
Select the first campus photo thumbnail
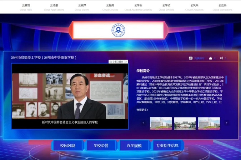[161, 123]
